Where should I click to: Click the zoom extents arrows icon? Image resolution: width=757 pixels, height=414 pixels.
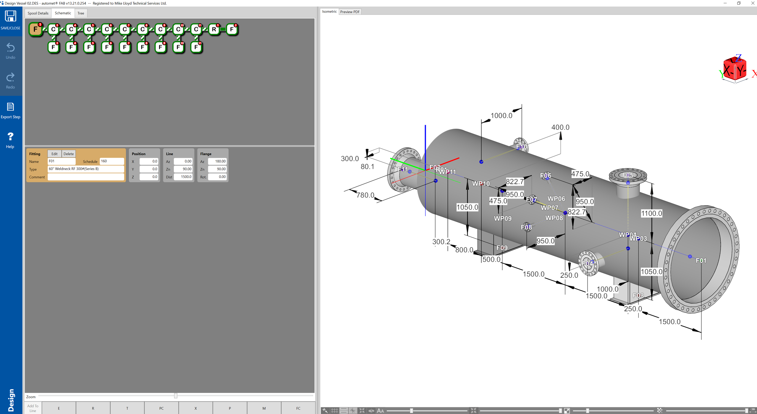pos(362,410)
